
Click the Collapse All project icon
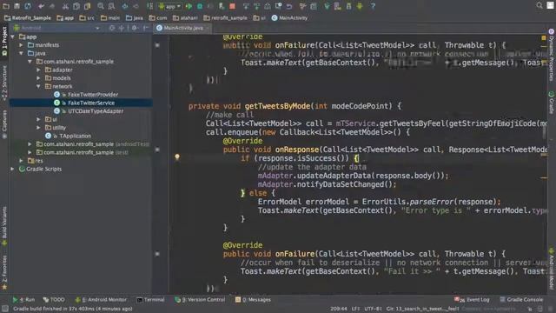[122, 28]
